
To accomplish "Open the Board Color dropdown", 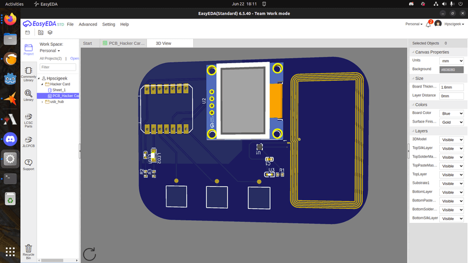I will point(452,113).
